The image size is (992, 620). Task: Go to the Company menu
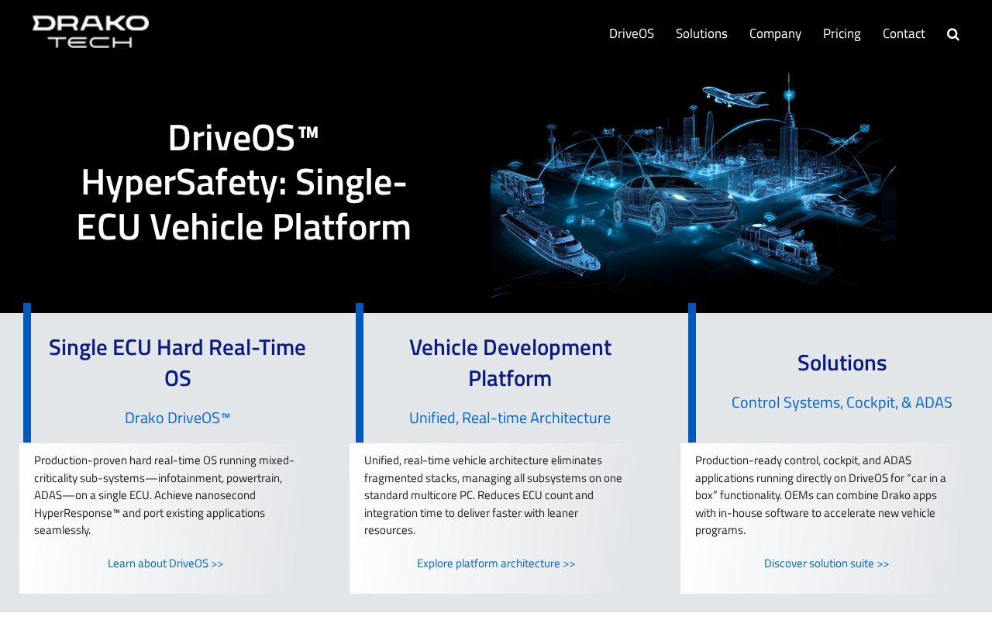click(x=775, y=33)
